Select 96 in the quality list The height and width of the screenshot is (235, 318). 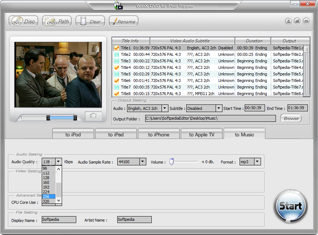[49, 168]
